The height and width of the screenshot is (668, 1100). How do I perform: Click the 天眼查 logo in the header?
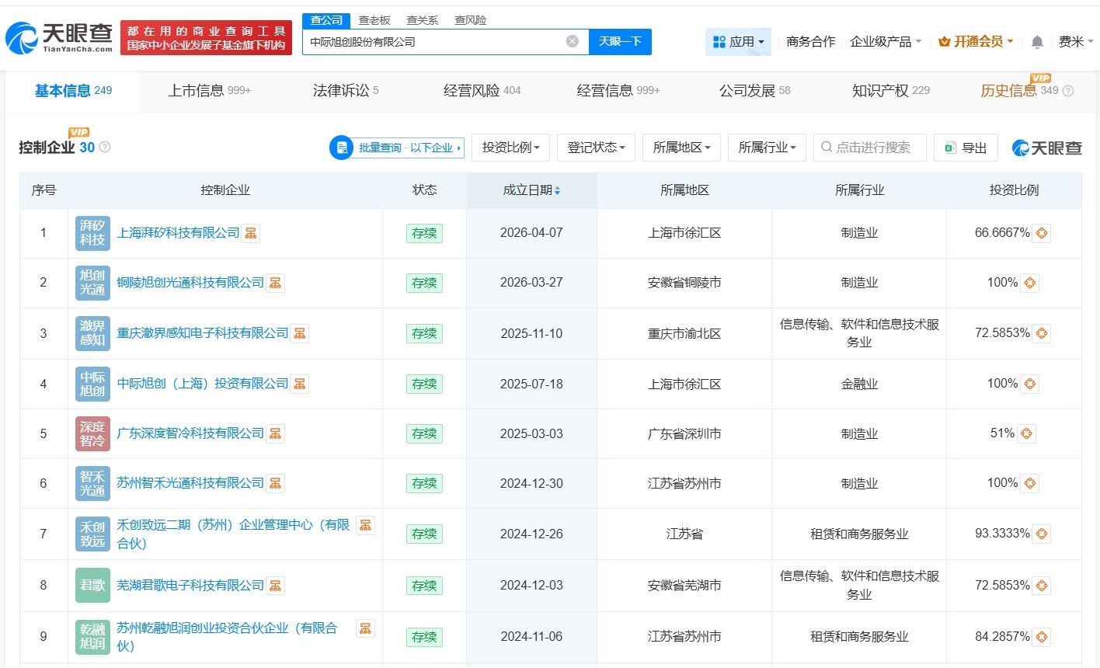click(x=59, y=37)
